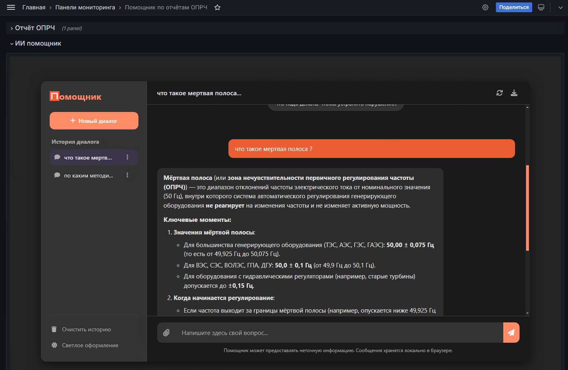
Task: Open dropdown chevron next to view mode
Action: pos(560,7)
